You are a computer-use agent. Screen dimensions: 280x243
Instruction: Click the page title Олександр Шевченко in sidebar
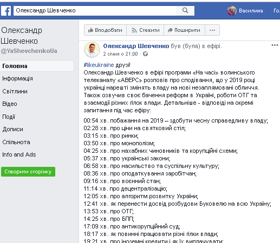point(22,36)
